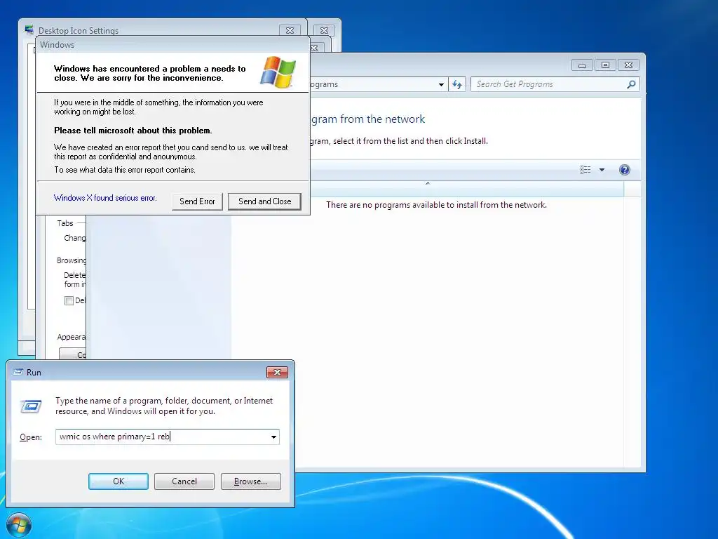The image size is (718, 539).
Task: Cancel the Run dialog
Action: click(x=184, y=481)
